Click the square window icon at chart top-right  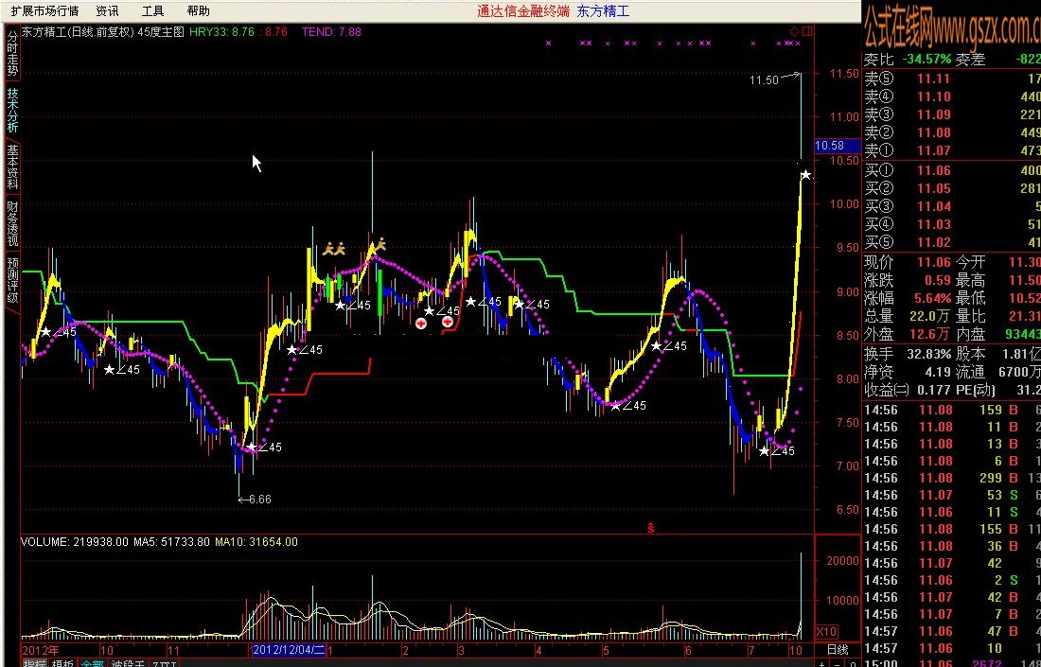pyautogui.click(x=806, y=31)
